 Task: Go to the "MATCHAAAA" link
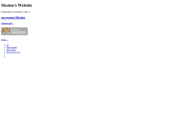(13, 52)
